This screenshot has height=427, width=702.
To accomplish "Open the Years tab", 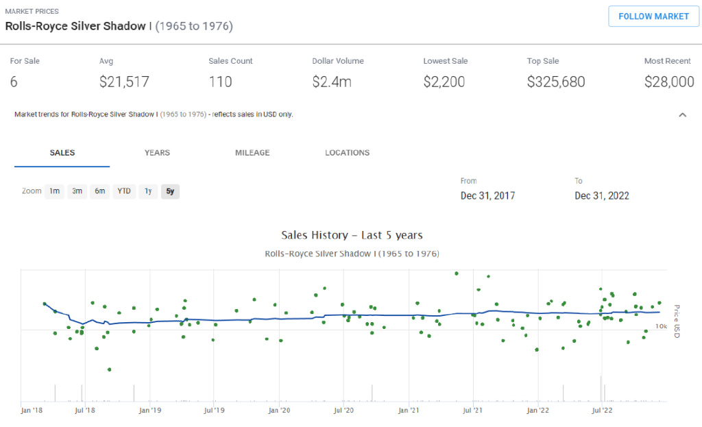I will click(157, 153).
